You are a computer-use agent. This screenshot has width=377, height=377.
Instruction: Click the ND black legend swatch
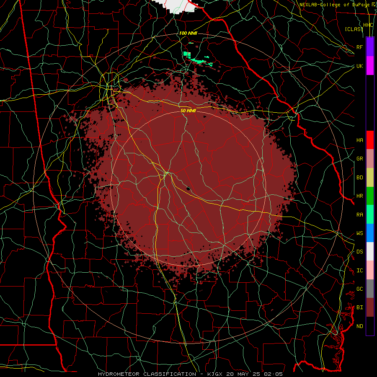370,326
